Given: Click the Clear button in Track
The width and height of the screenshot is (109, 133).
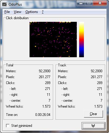Looking at the screenshot, I should pos(93,114).
